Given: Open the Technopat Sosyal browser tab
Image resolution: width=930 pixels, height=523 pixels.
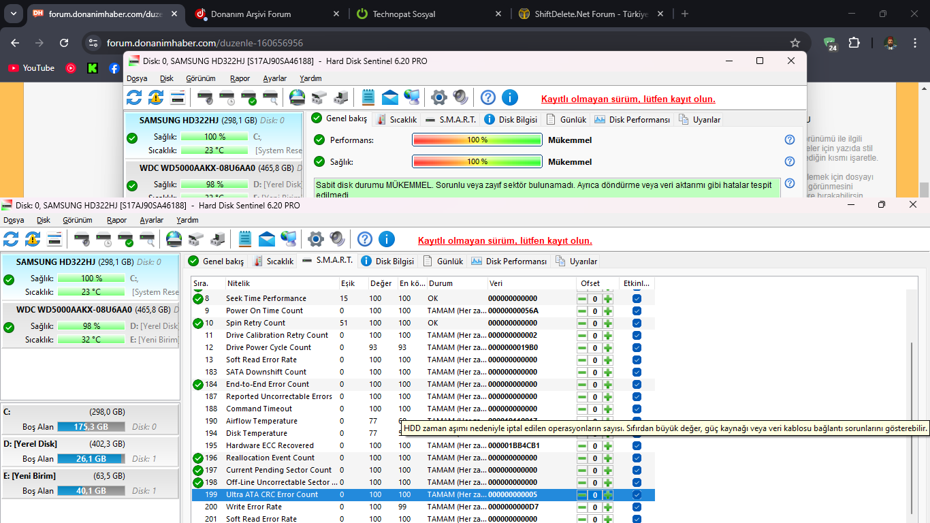Looking at the screenshot, I should (x=404, y=14).
